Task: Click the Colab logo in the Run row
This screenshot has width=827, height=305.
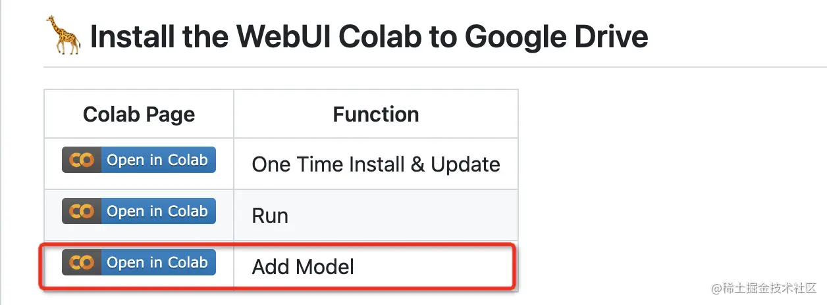Action: click(x=82, y=211)
